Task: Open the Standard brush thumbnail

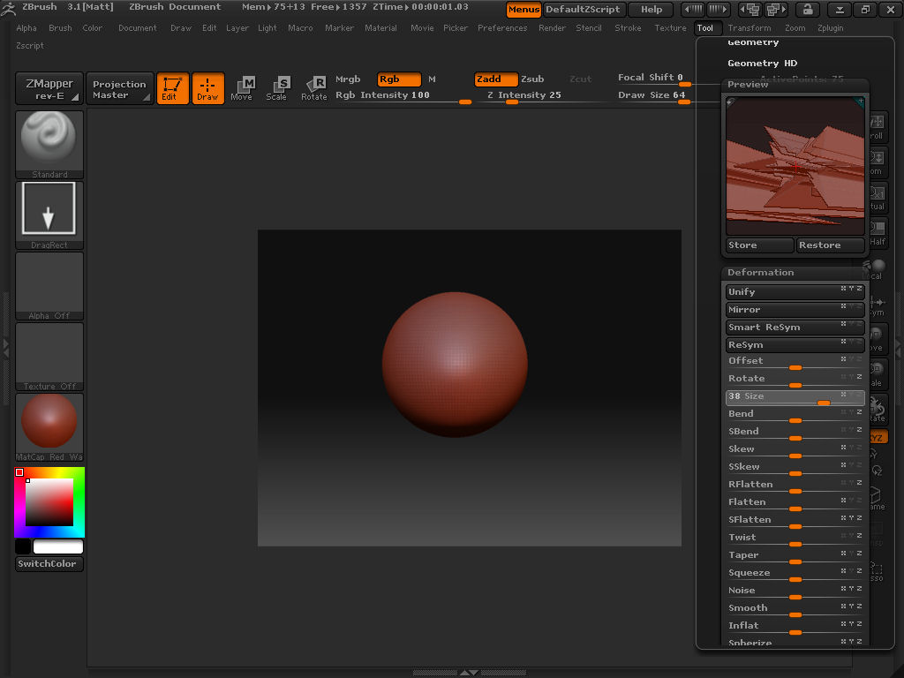Action: (x=49, y=145)
